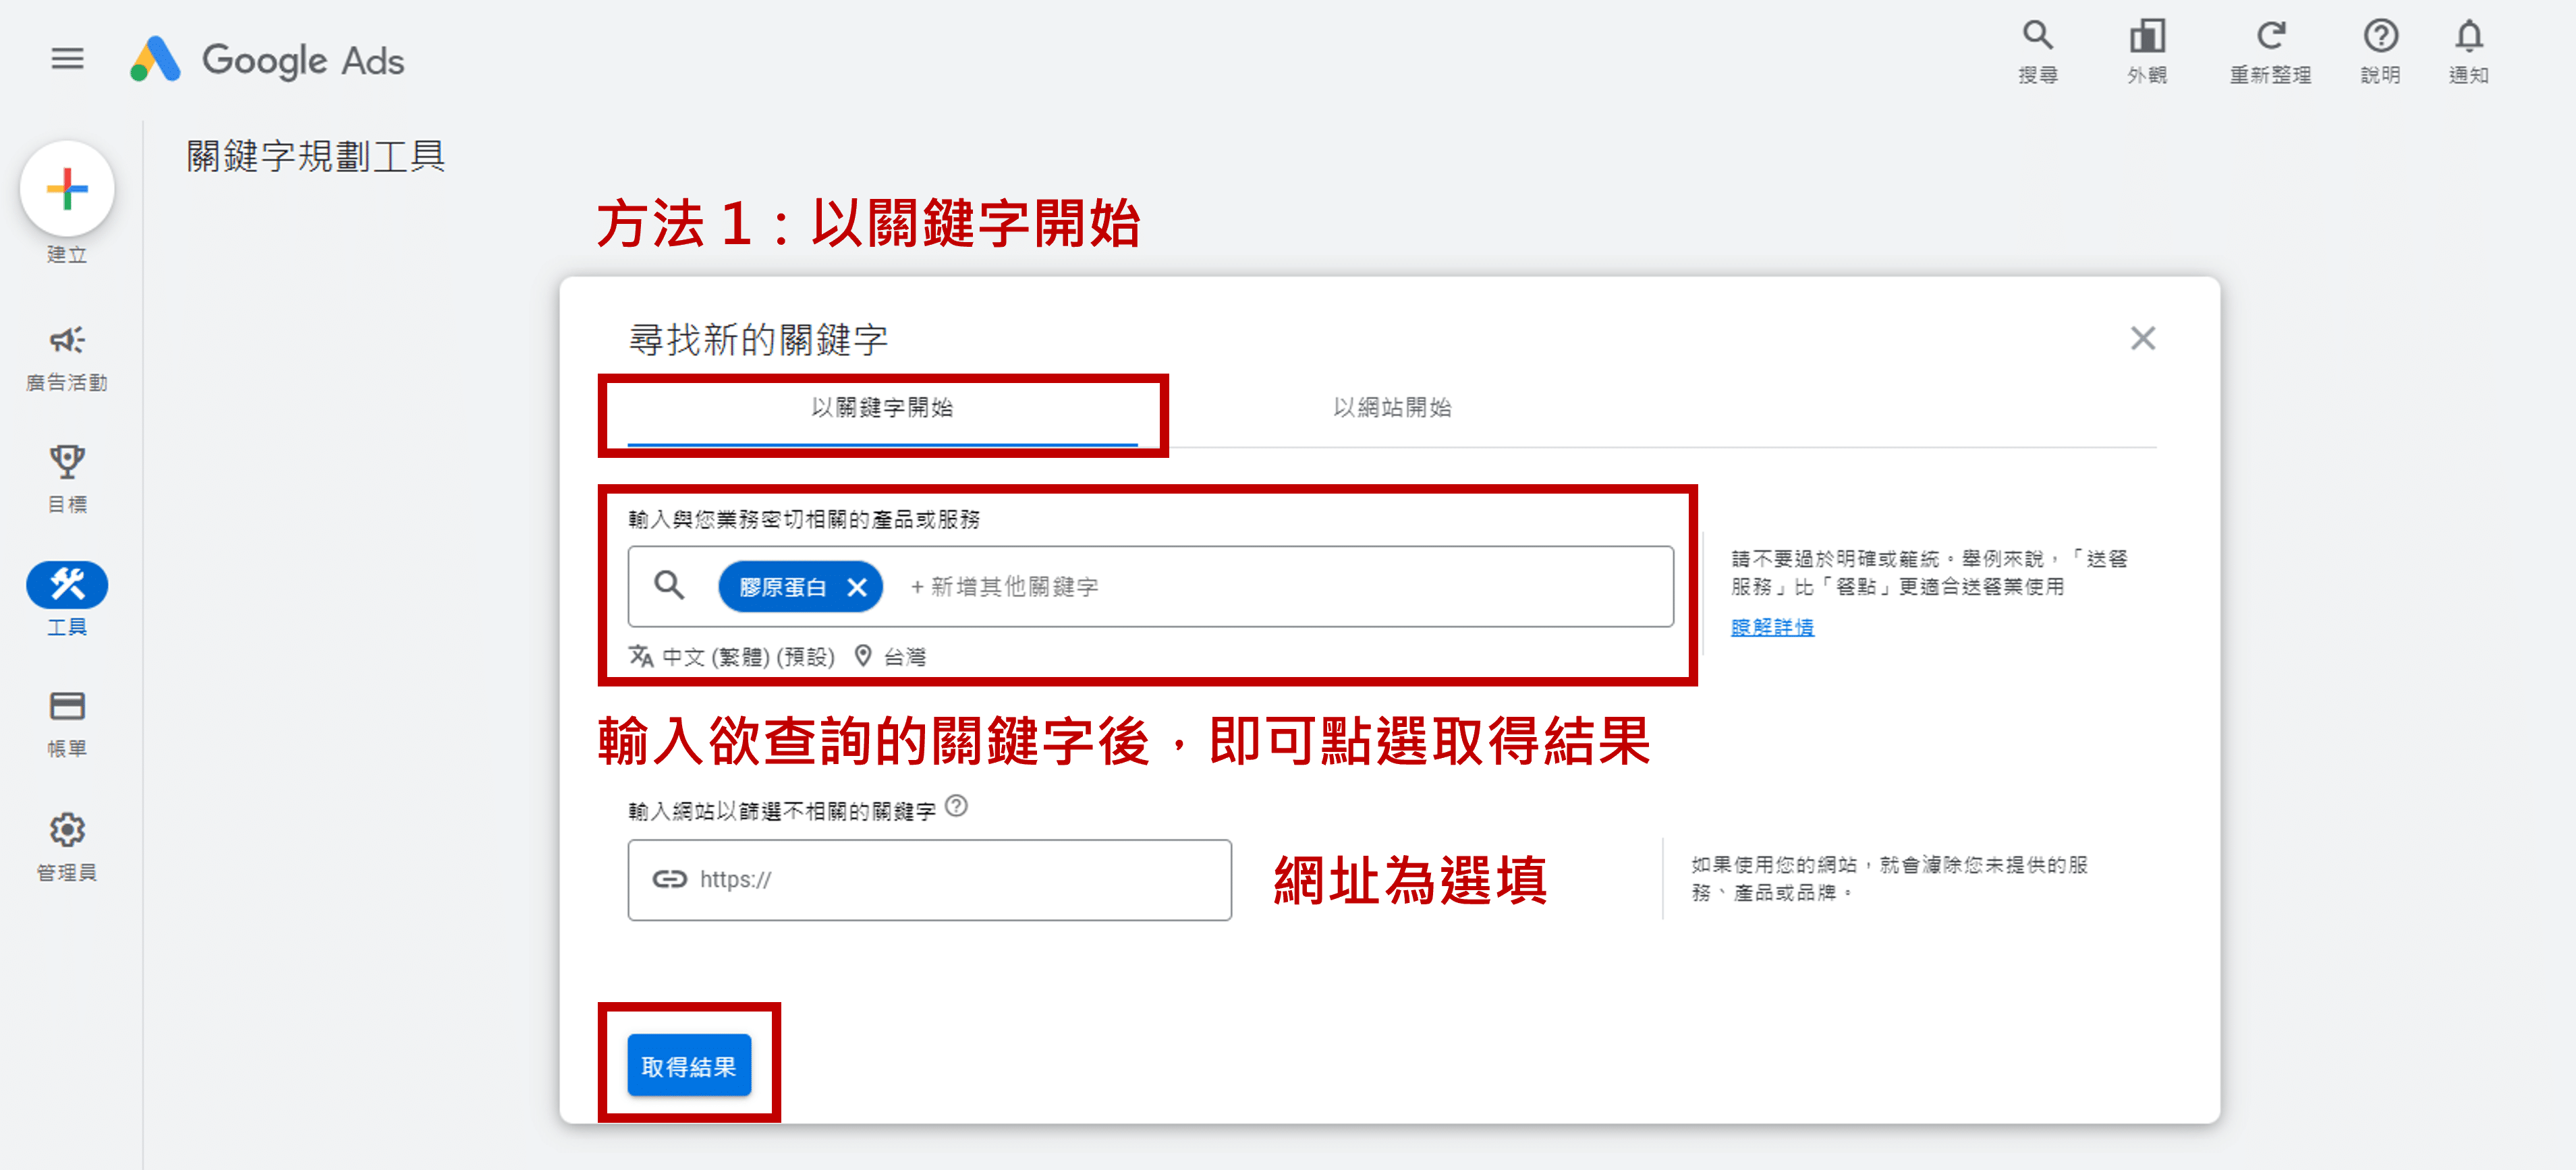Viewport: 2576px width, 1170px height.
Task: Click the Refresh (重新整理) icon
Action: [2270, 37]
